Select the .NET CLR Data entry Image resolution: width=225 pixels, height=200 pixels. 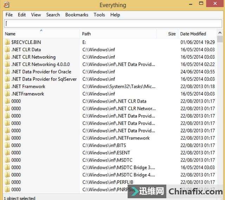click(x=26, y=49)
